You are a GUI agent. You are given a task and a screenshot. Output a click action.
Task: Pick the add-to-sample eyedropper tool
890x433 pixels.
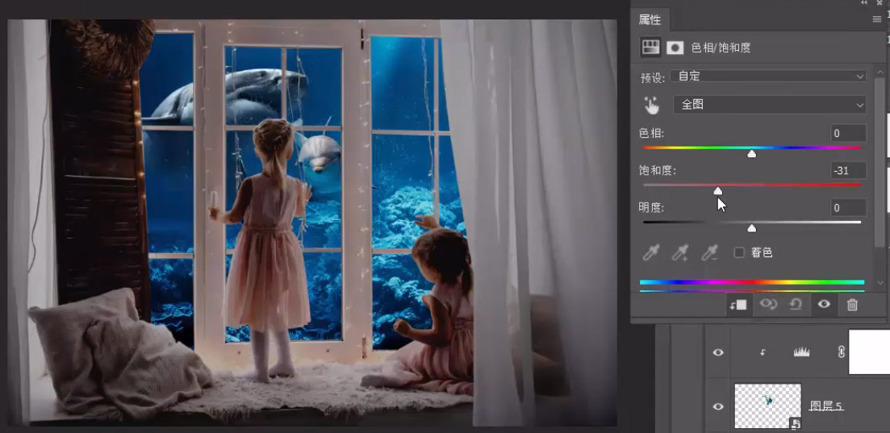click(680, 252)
